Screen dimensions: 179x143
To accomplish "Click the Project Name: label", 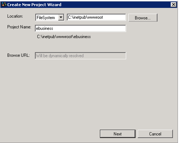I will (x=19, y=27).
